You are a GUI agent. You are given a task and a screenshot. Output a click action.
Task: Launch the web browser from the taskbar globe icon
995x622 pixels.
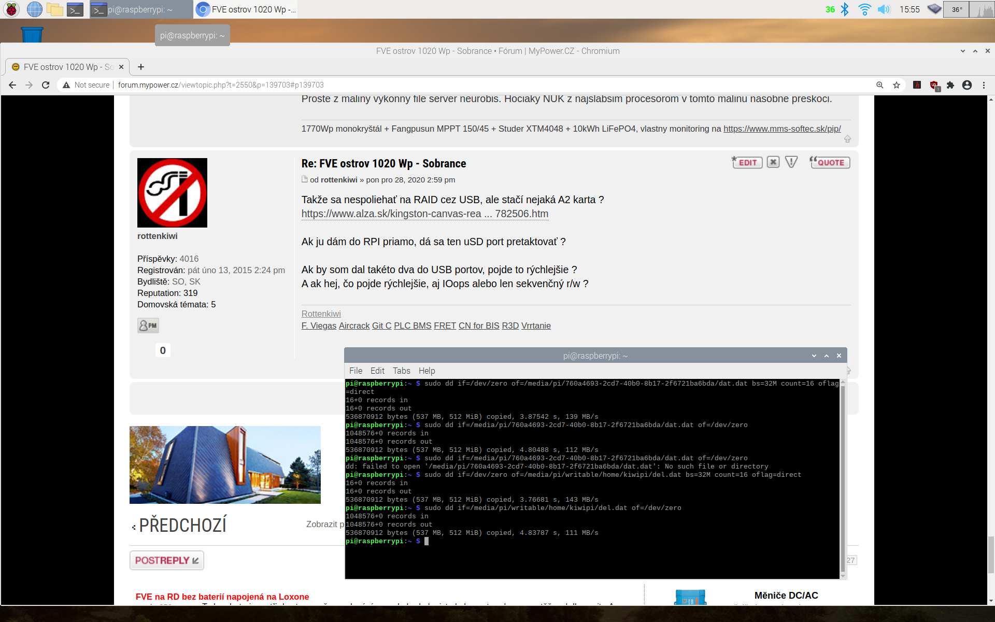pyautogui.click(x=34, y=9)
